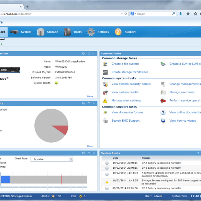Click More link in system information panel
The height and width of the screenshot is (201, 201).
pyautogui.click(x=91, y=97)
